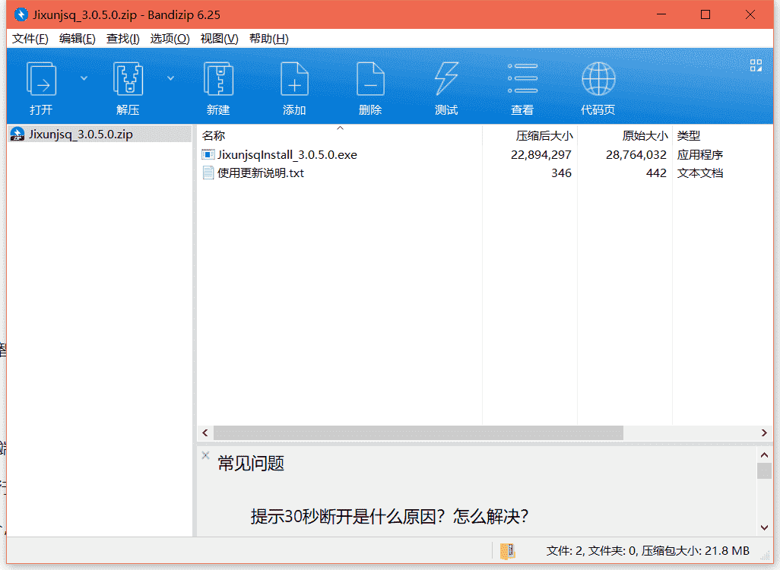Click the View (查看) toolbar icon
The width and height of the screenshot is (780, 570).
tap(522, 78)
